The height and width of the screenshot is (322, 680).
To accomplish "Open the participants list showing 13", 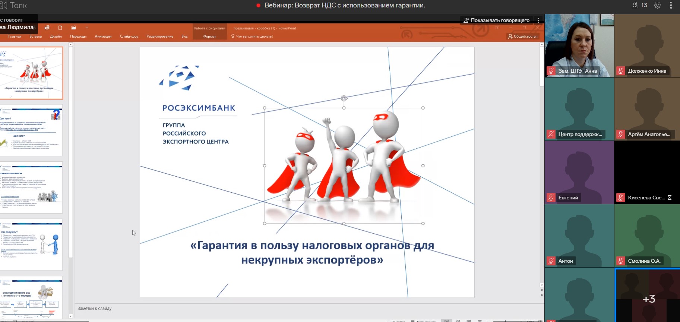I will click(x=640, y=5).
